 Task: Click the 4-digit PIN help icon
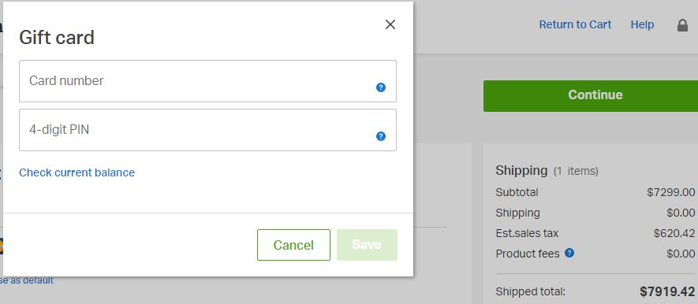tap(381, 136)
